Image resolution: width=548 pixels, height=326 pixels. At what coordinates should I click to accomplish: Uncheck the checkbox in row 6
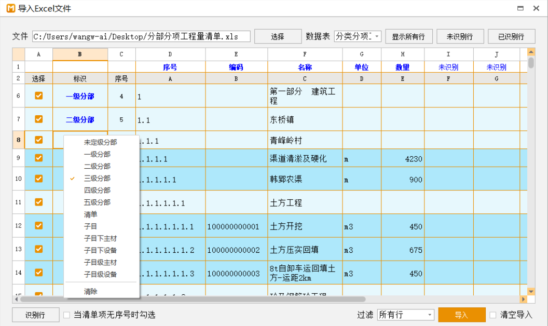tap(38, 96)
